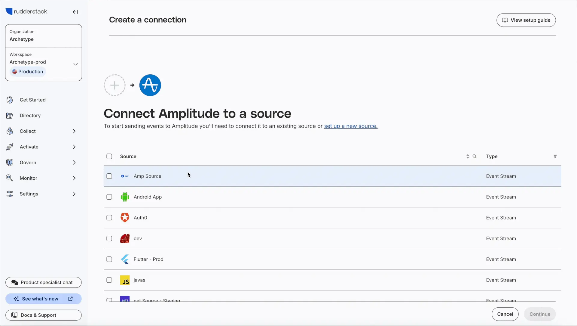Click the Monitor magnifier icon
The image size is (577, 326).
tap(10, 178)
